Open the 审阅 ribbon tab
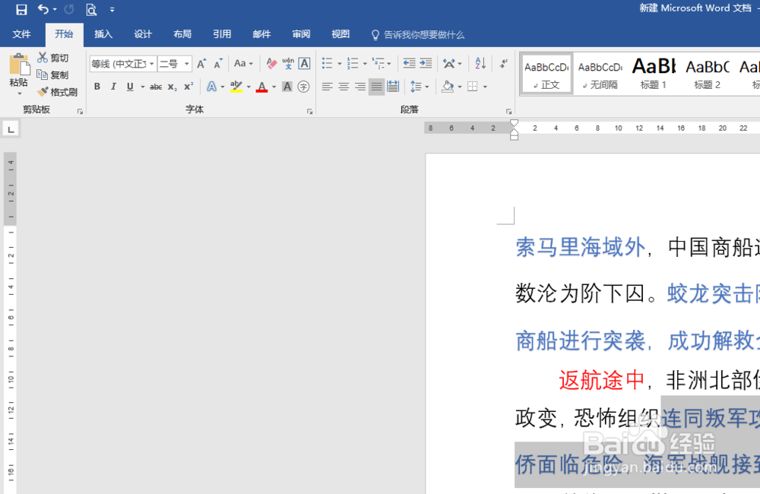The height and width of the screenshot is (494, 760). (300, 34)
